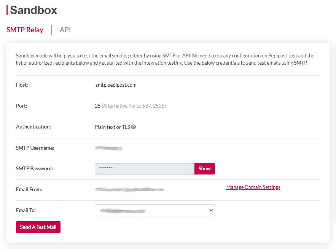
Task: Click the SMTP Username: label
Action: (35, 148)
